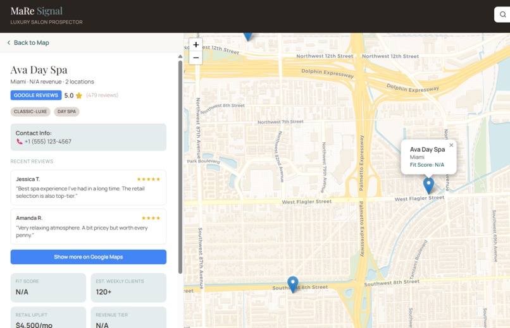The image size is (510, 328).
Task: Click the details panel scrollbar thumb
Action: (x=180, y=167)
